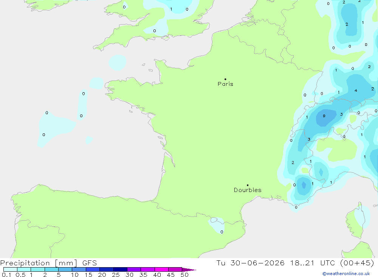
Task: Click the Paris city label
Action: tap(225, 84)
